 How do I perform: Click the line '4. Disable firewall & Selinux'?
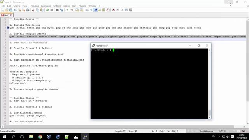click(30, 48)
